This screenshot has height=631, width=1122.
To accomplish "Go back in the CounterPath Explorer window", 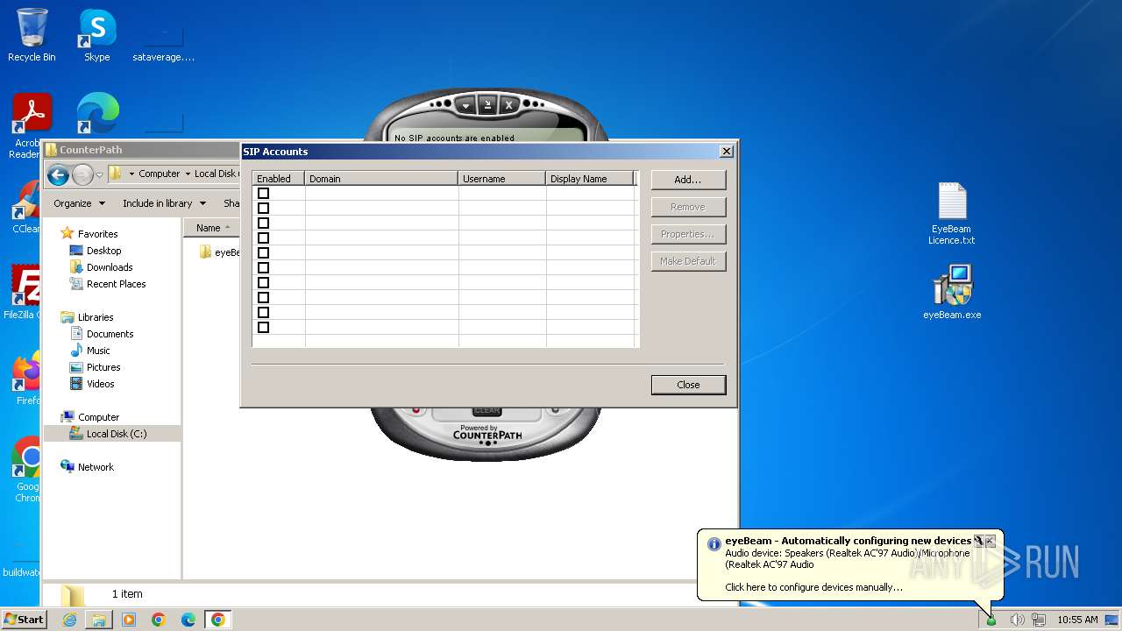I will [59, 174].
